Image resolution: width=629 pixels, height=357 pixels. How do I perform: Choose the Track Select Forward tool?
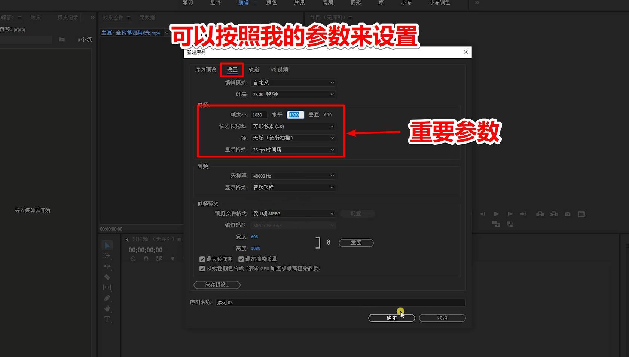[107, 256]
